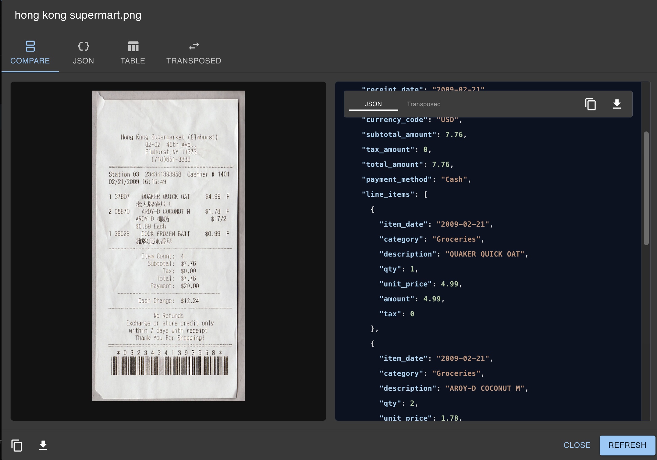Viewport: 657px width, 460px height.
Task: Download JSON via the panel download icon
Action: click(x=617, y=104)
